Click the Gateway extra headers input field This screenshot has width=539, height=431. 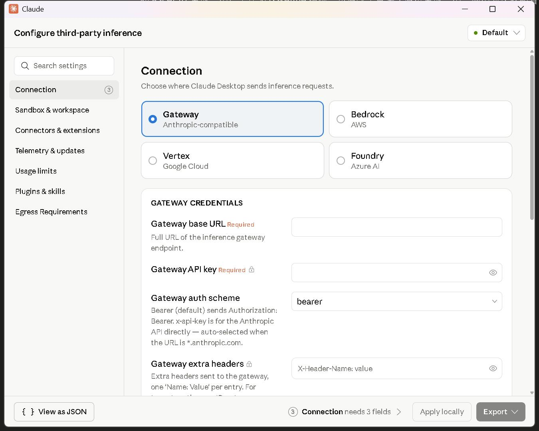click(x=396, y=368)
